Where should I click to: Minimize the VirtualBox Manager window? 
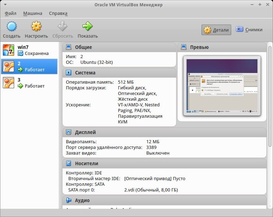(252, 5)
